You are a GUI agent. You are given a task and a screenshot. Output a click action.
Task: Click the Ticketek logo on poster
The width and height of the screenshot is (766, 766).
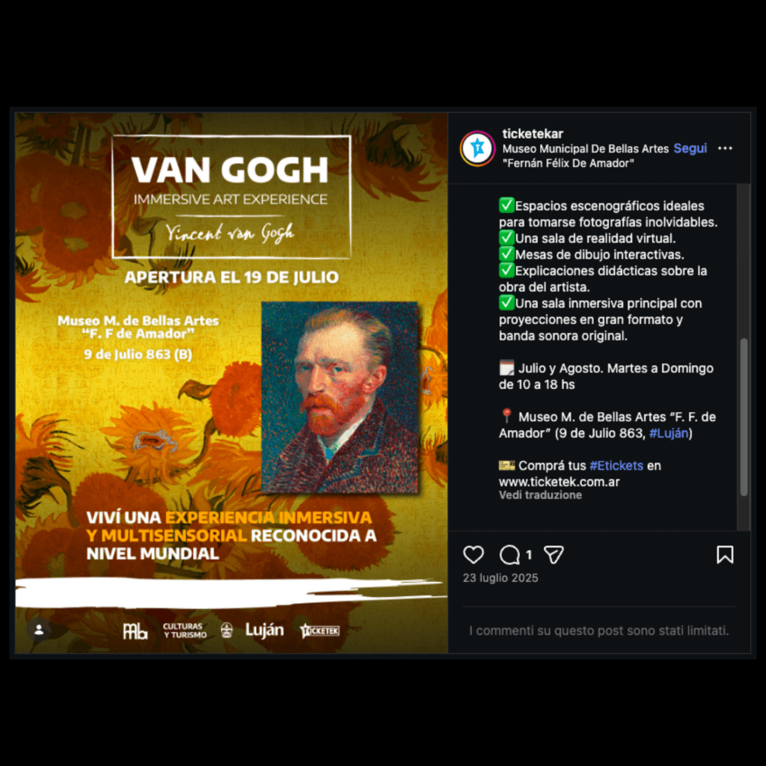(x=319, y=631)
